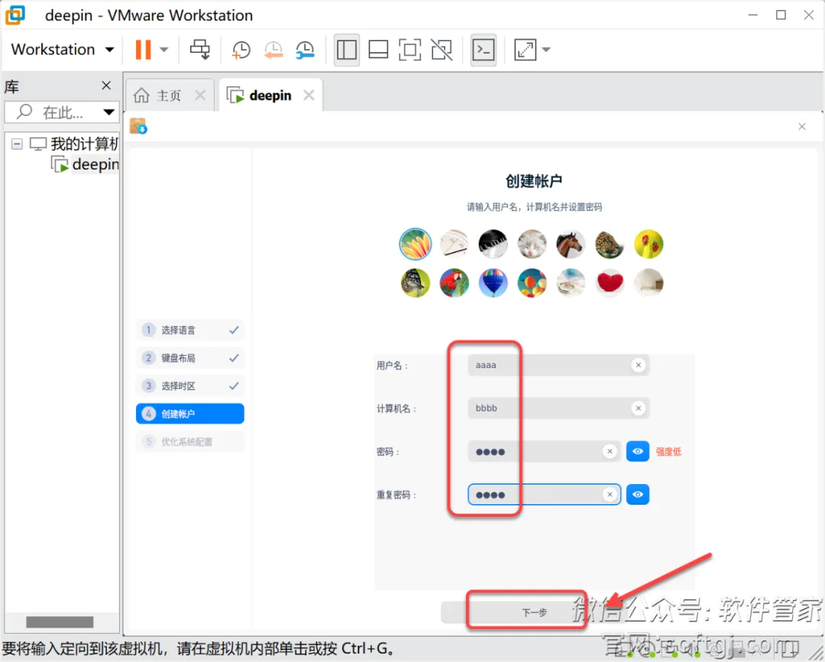Click the deepin installer icon in title bar
Viewport: 825px width, 662px height.
click(x=138, y=126)
